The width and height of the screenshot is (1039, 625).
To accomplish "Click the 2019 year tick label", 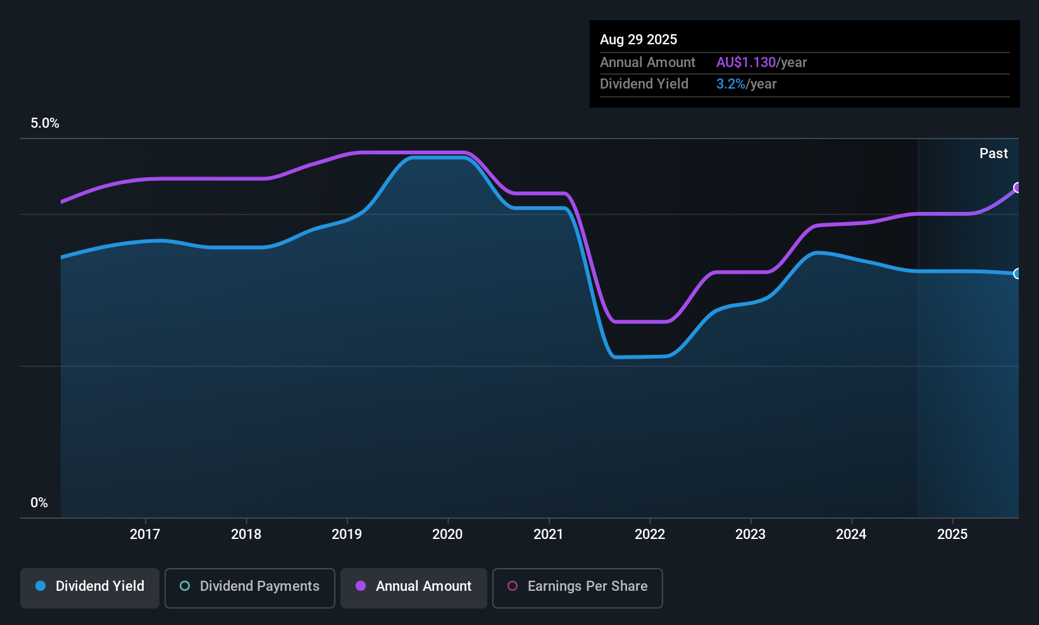I will (347, 535).
